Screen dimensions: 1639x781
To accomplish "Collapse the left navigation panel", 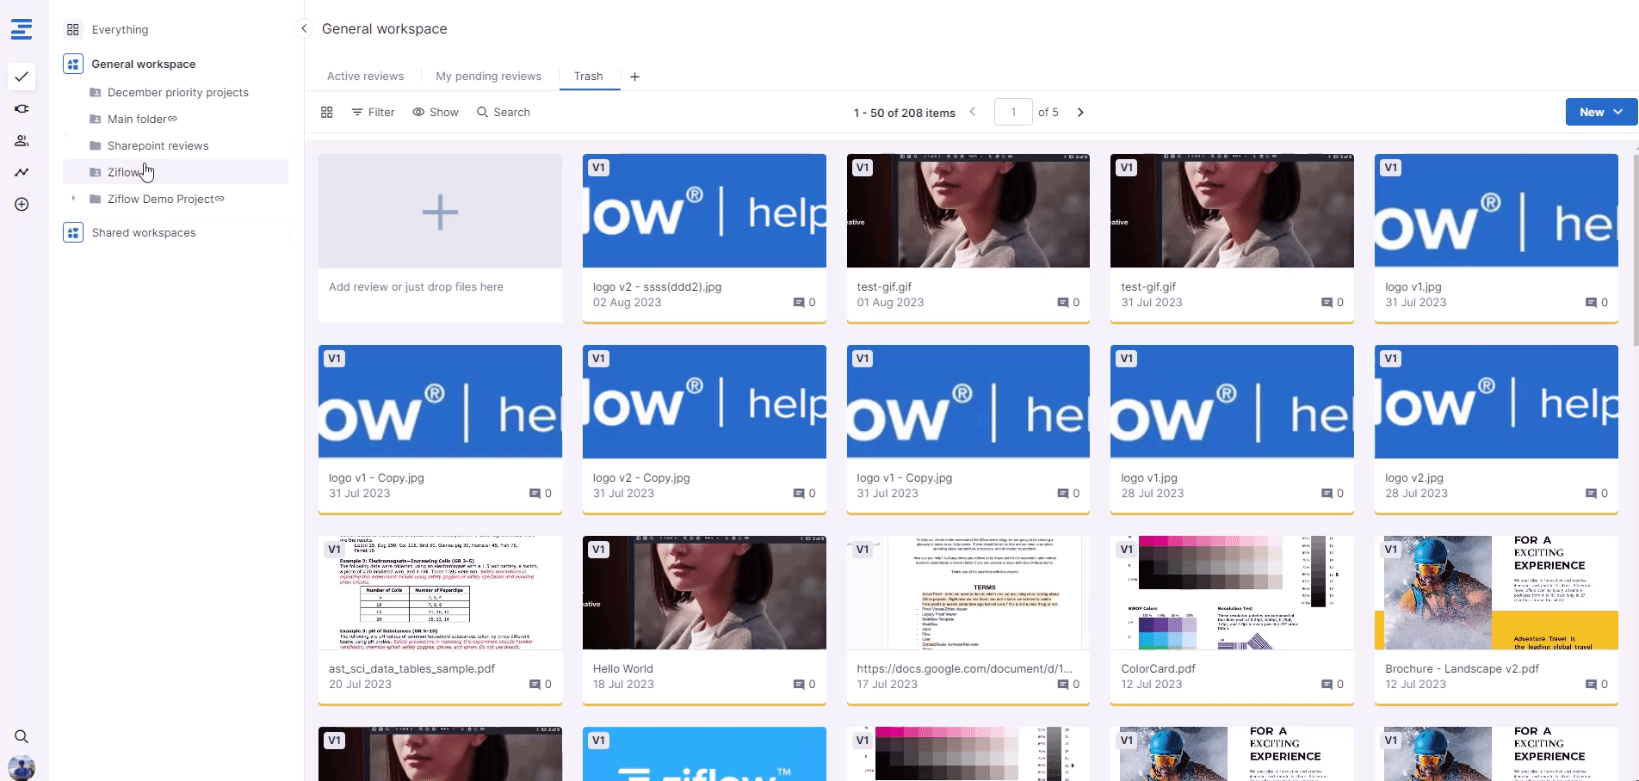I will pyautogui.click(x=304, y=28).
